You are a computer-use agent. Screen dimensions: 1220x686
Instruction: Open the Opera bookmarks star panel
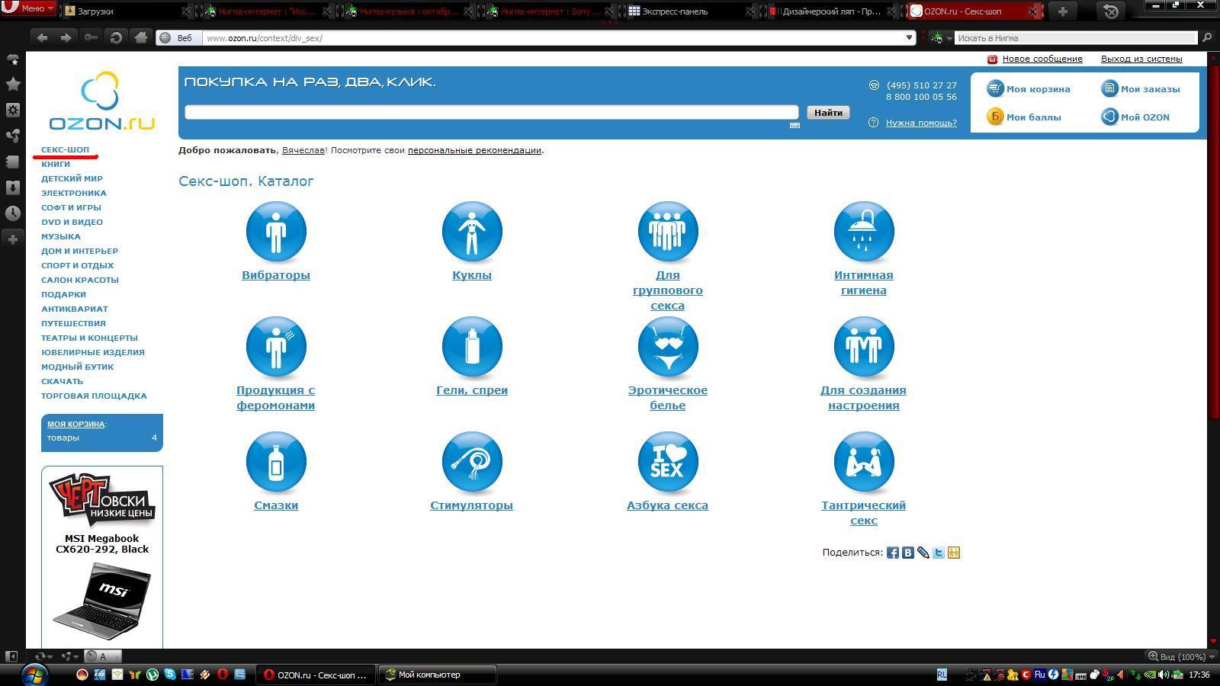click(13, 84)
